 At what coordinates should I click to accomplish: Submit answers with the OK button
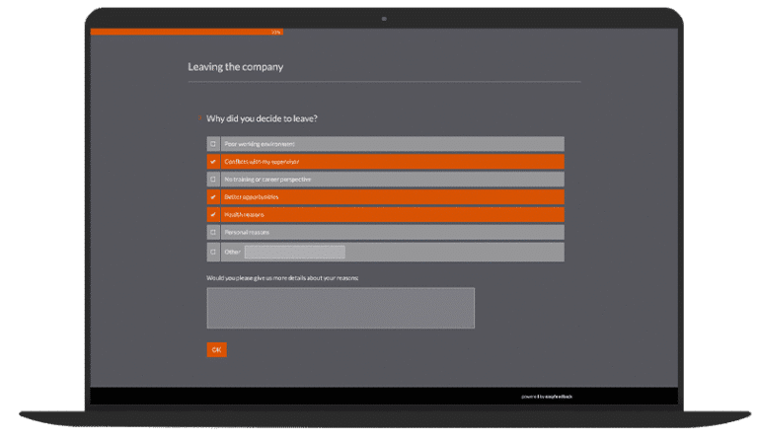coord(216,349)
